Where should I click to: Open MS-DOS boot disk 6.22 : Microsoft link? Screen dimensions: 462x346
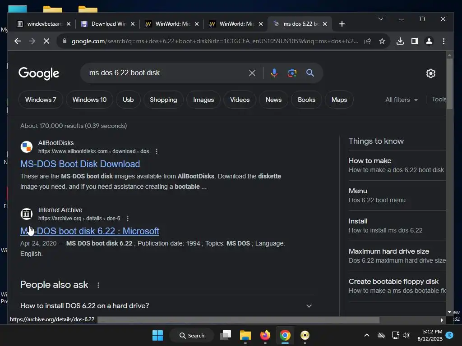(x=90, y=231)
